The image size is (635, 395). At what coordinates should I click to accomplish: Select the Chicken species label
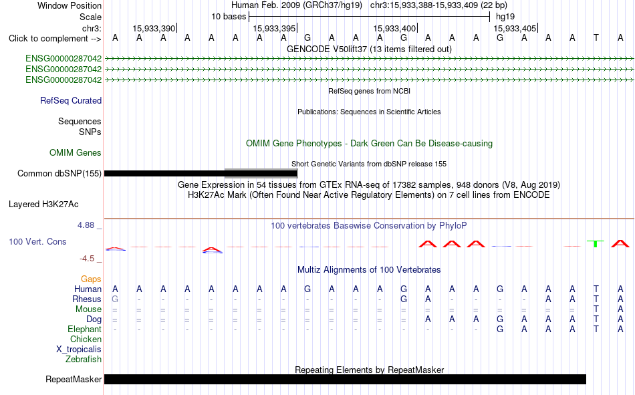(86, 339)
